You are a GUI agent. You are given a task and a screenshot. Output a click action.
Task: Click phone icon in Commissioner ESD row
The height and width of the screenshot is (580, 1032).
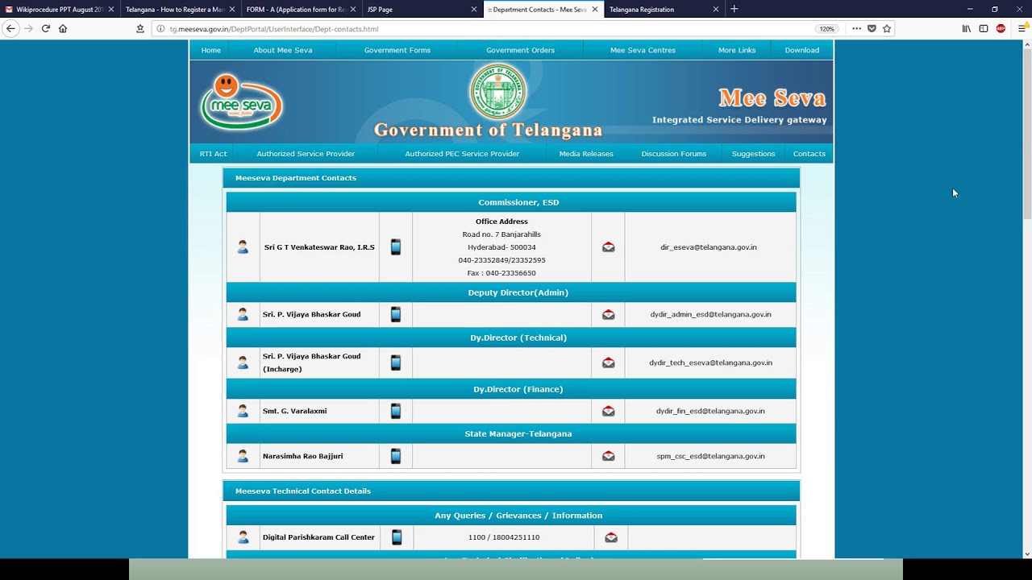[x=395, y=247]
